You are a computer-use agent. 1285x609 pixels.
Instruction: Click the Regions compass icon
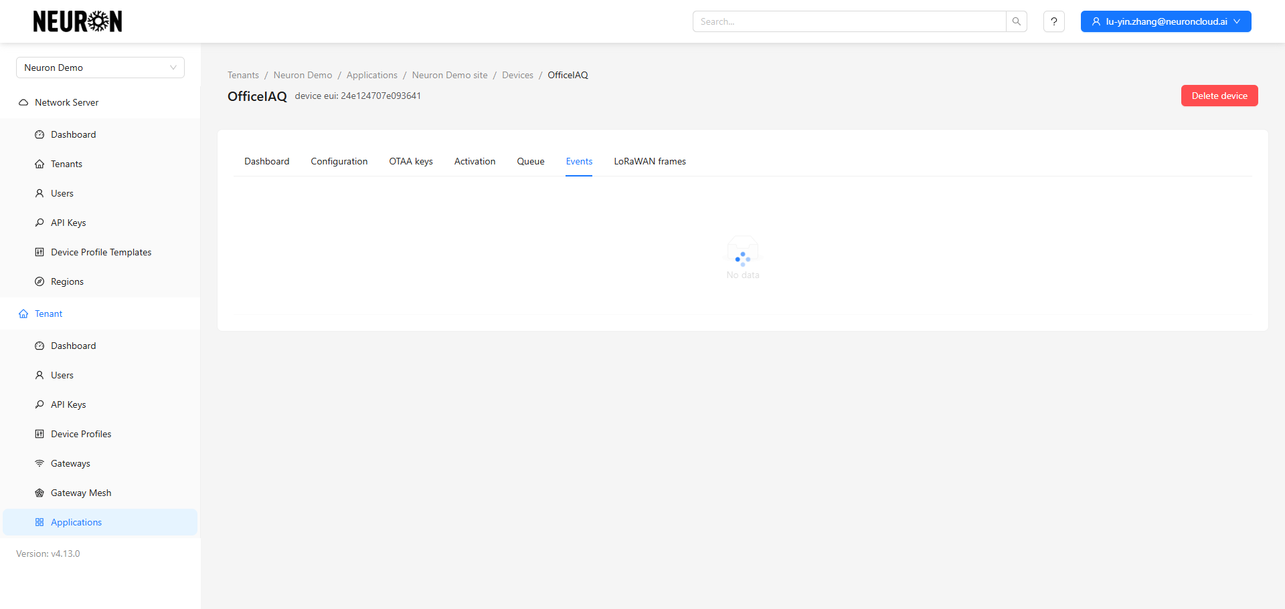click(x=39, y=281)
